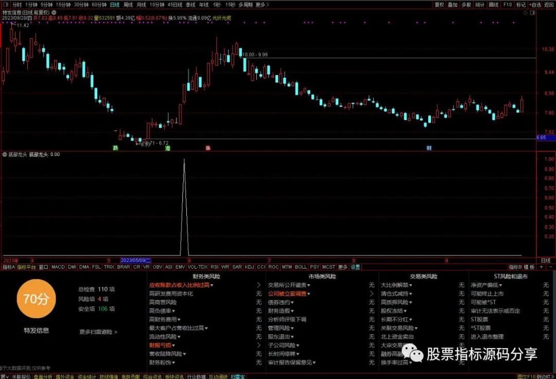The width and height of the screenshot is (556, 379).
Task: Open the 画线 drawing tools
Action: 494,5
